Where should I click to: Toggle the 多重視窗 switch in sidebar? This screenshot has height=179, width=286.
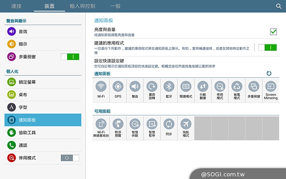point(70,57)
